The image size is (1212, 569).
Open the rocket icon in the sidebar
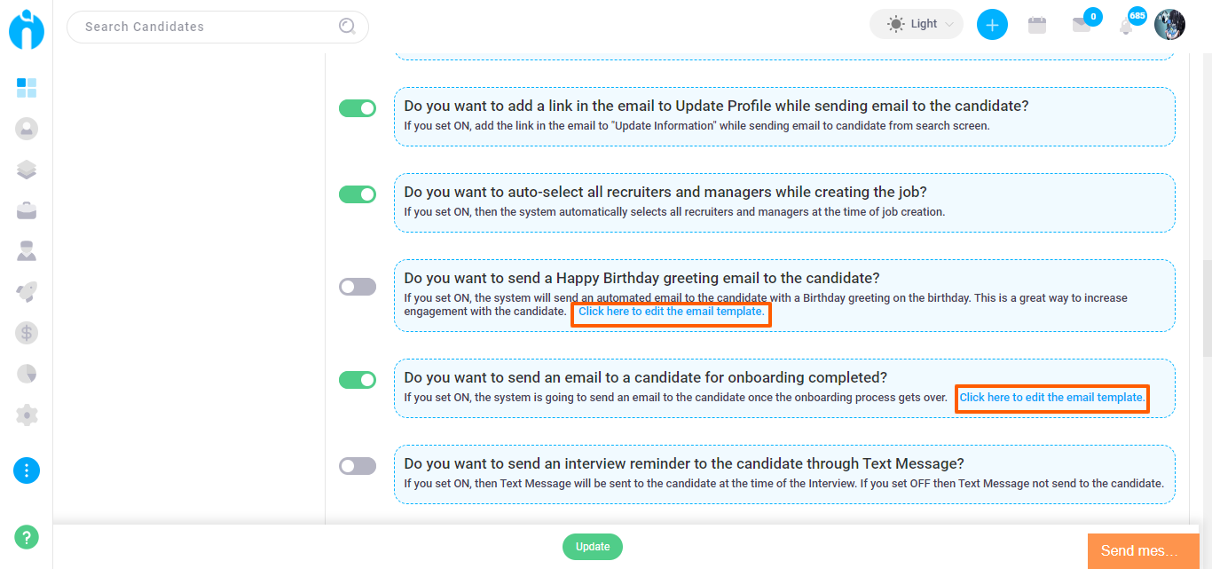pyautogui.click(x=27, y=292)
